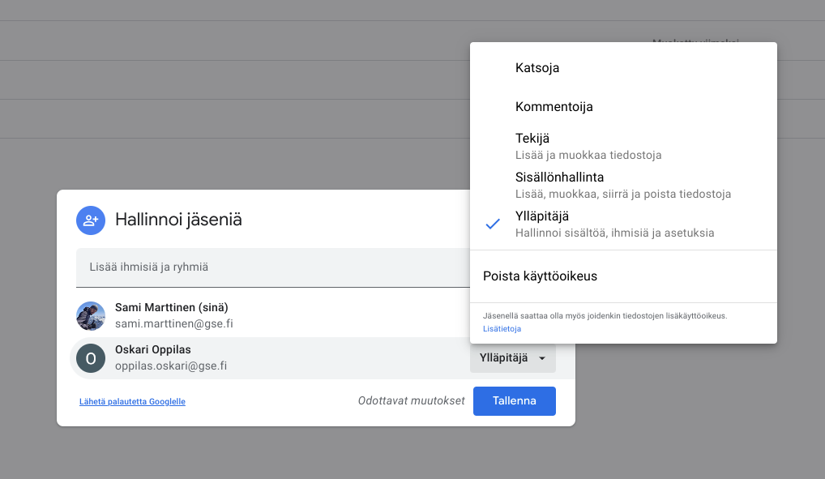Click the Sami Marttinen (sinä) name
The height and width of the screenshot is (479, 825).
coord(171,308)
